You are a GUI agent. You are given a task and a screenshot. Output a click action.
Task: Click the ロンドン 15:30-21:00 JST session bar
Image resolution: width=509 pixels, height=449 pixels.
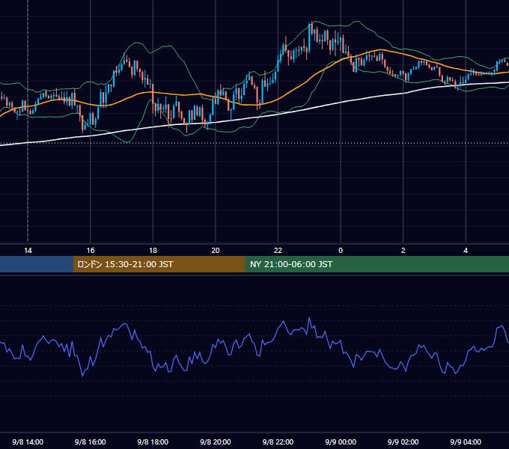(159, 264)
